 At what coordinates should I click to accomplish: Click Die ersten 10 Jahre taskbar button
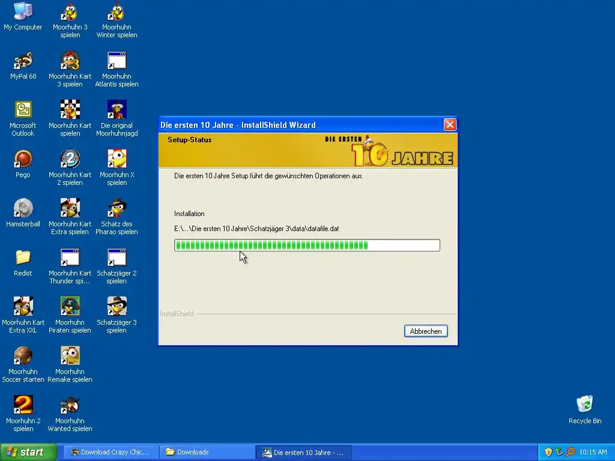click(303, 453)
